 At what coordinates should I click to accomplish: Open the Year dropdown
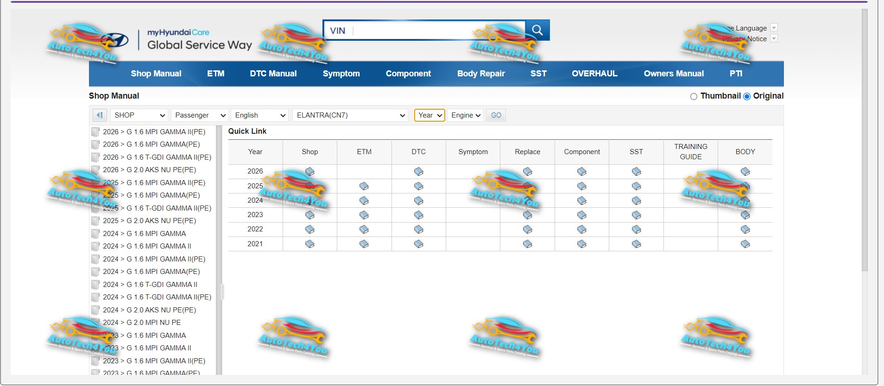pos(429,115)
